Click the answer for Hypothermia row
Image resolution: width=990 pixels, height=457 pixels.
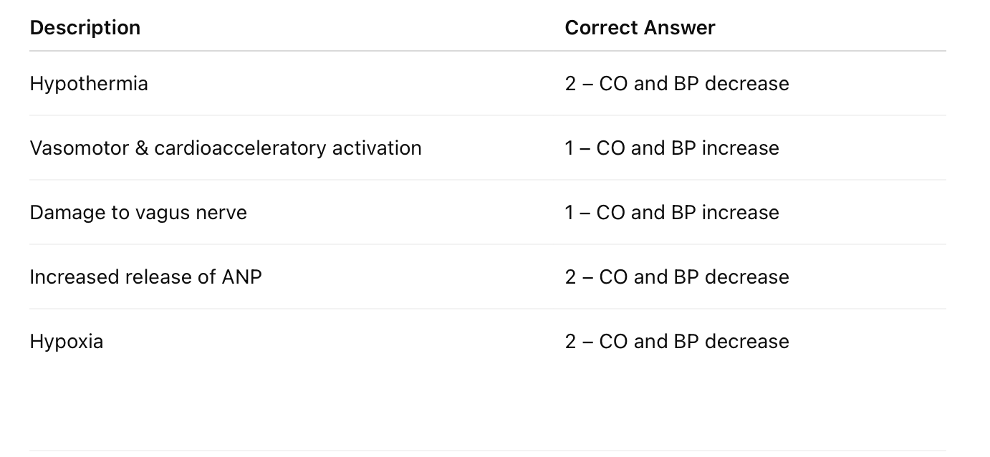tap(677, 84)
